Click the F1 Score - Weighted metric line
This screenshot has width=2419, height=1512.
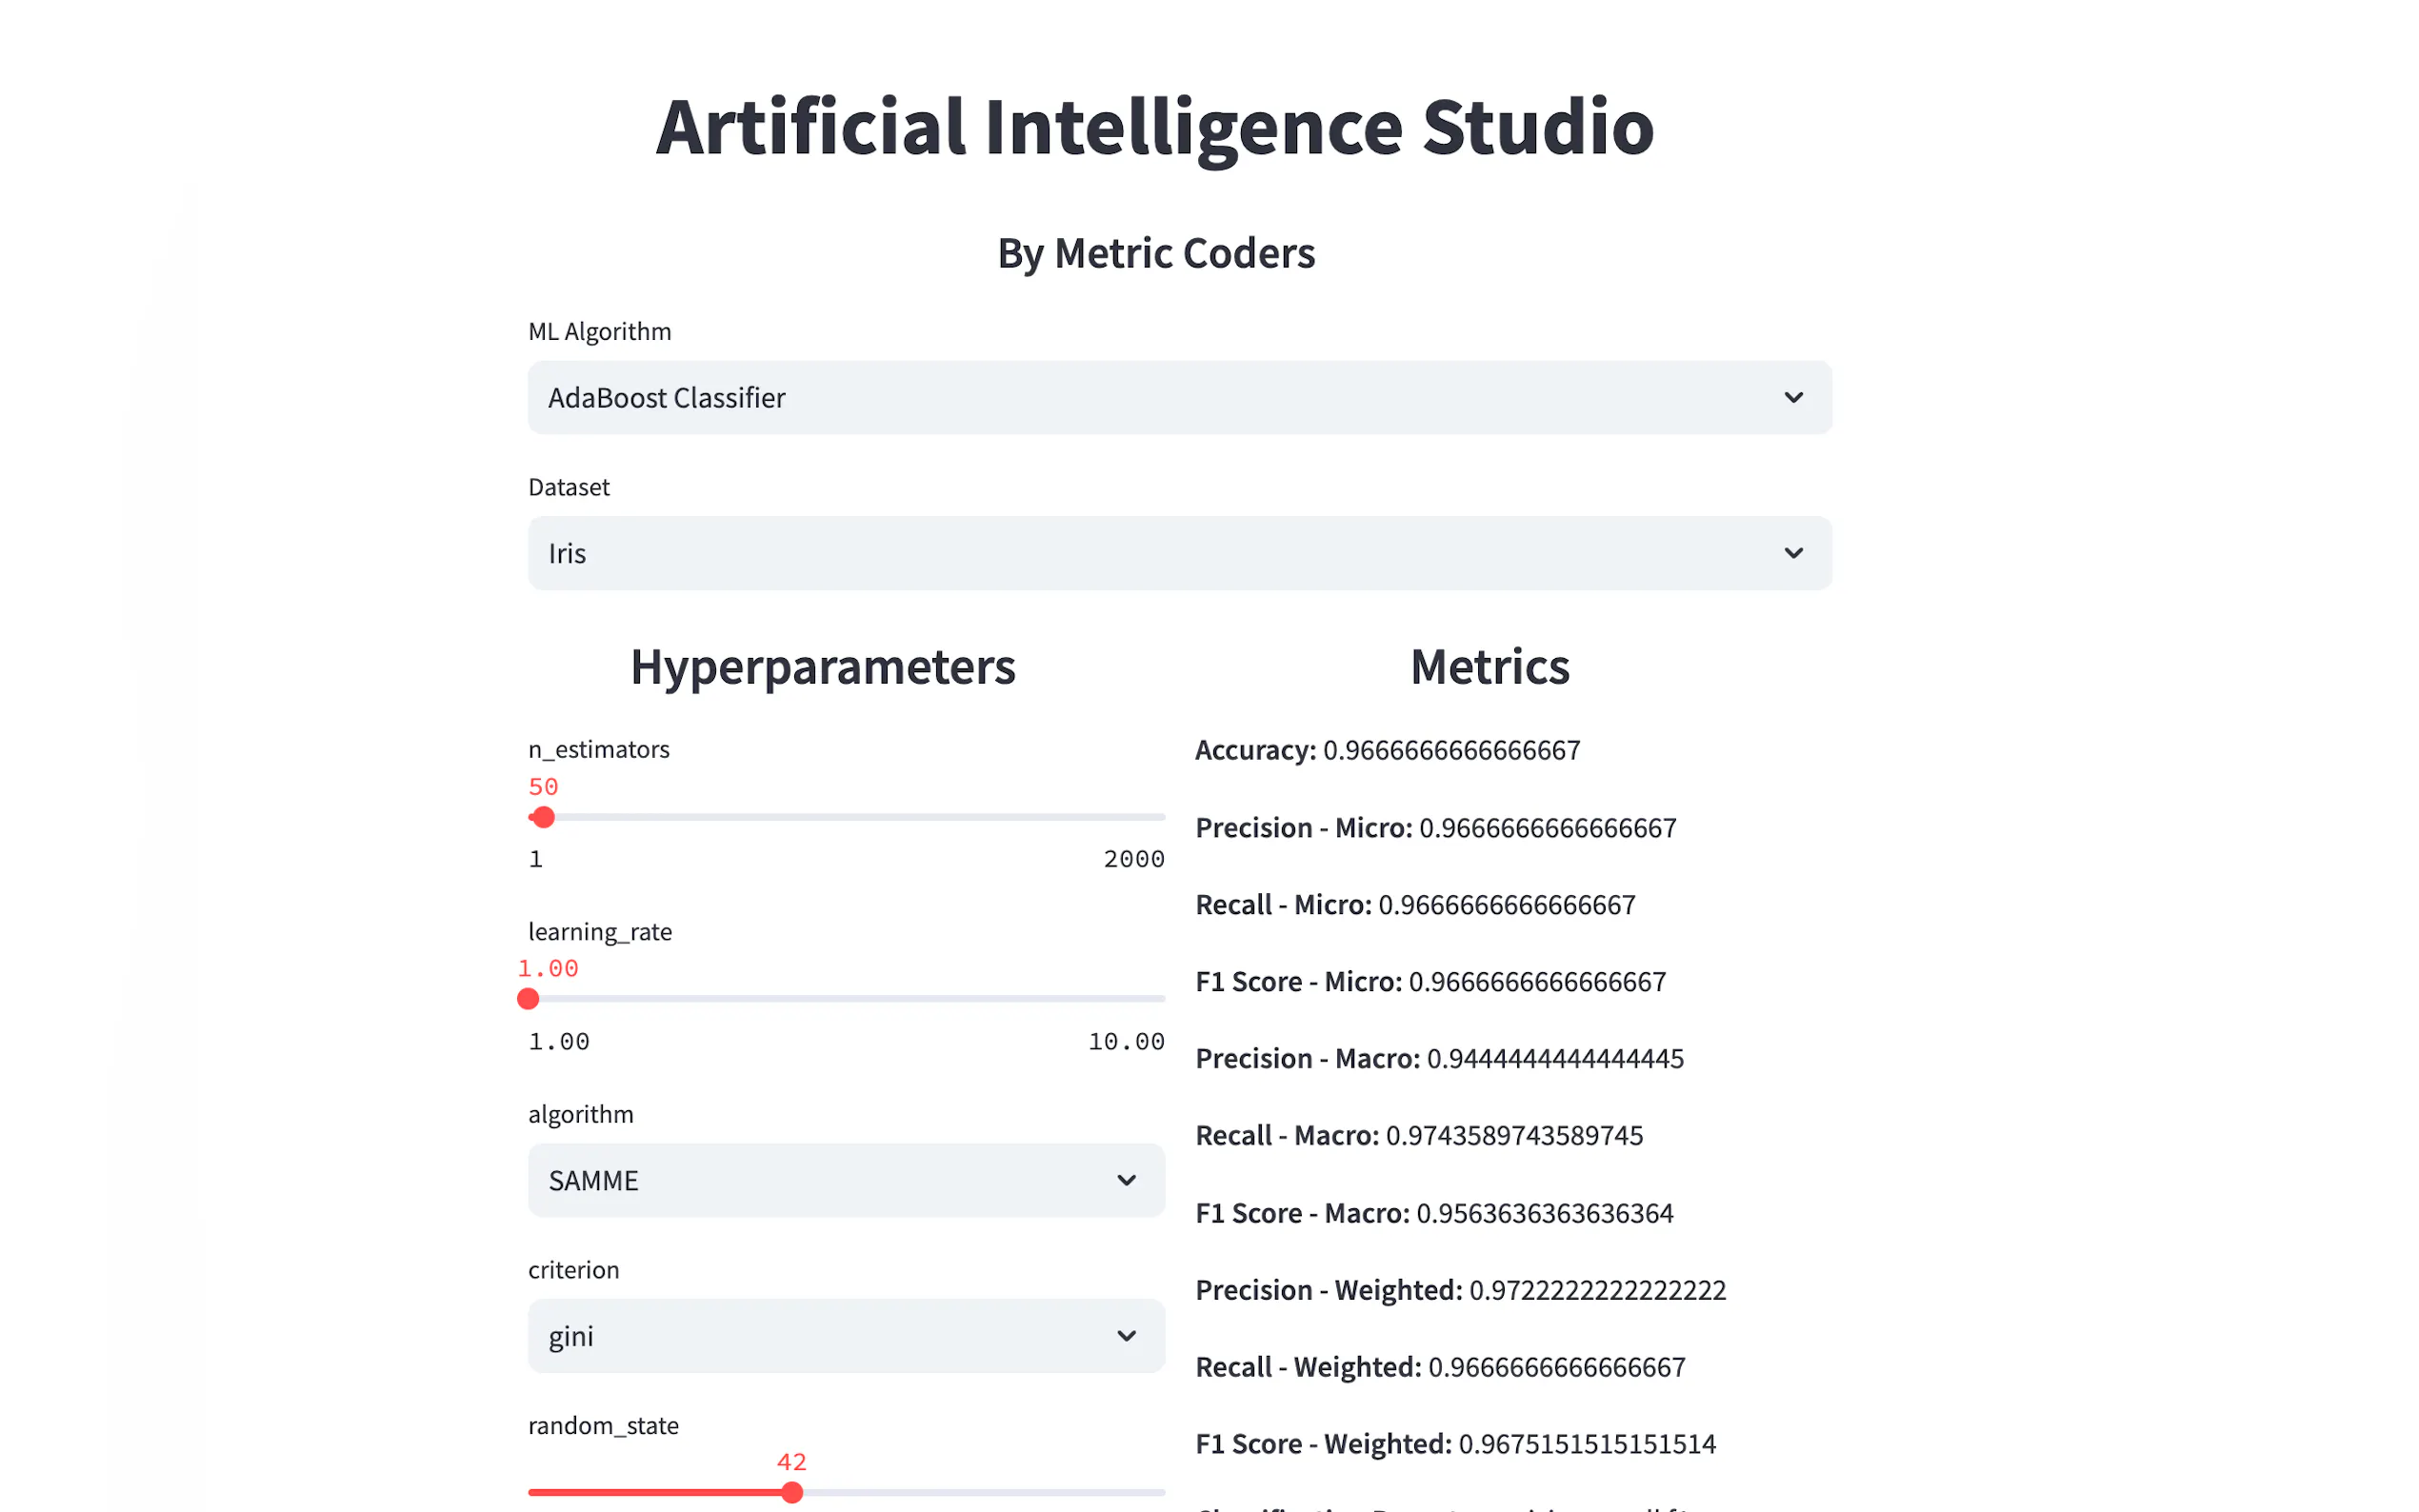coord(1455,1444)
